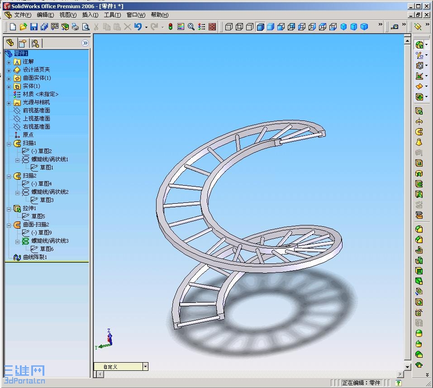The image size is (433, 388).
Task: Undo the last action
Action: point(138,27)
